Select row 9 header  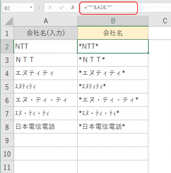click(7, 140)
